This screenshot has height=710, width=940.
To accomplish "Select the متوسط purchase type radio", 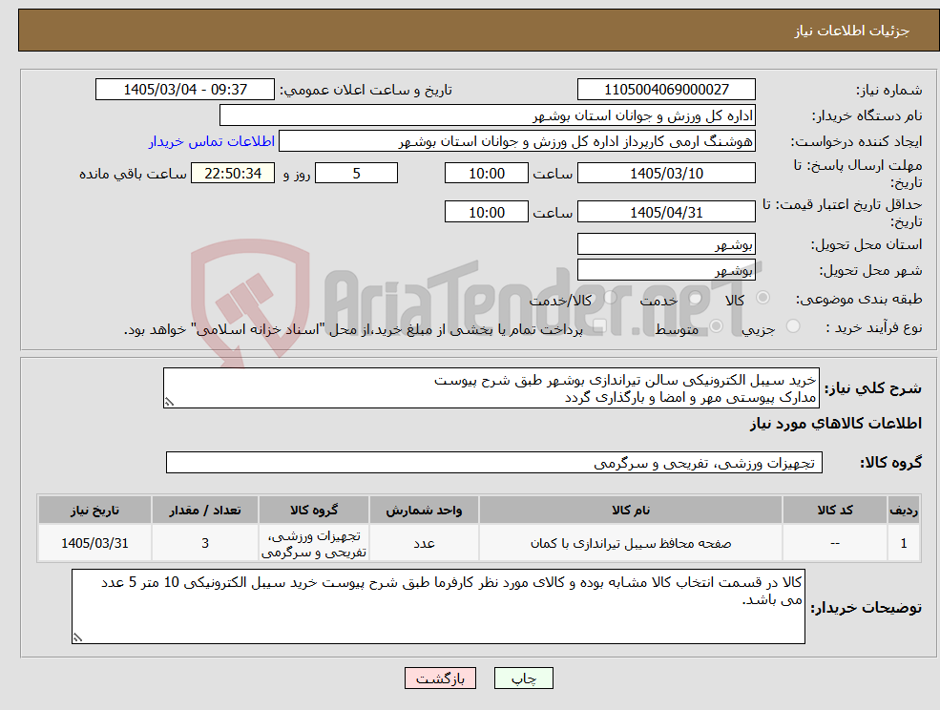I will point(717,326).
